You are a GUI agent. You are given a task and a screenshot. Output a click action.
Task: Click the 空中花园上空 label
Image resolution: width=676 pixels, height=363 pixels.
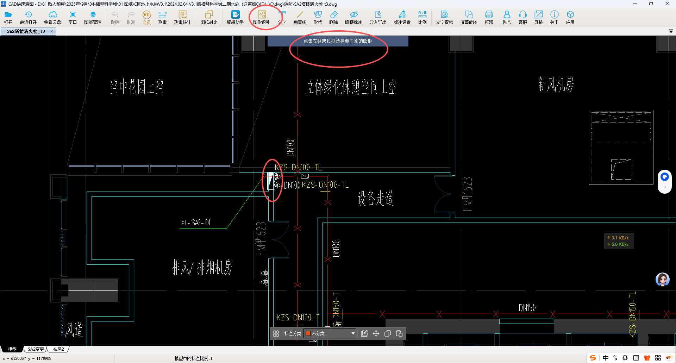click(x=137, y=87)
